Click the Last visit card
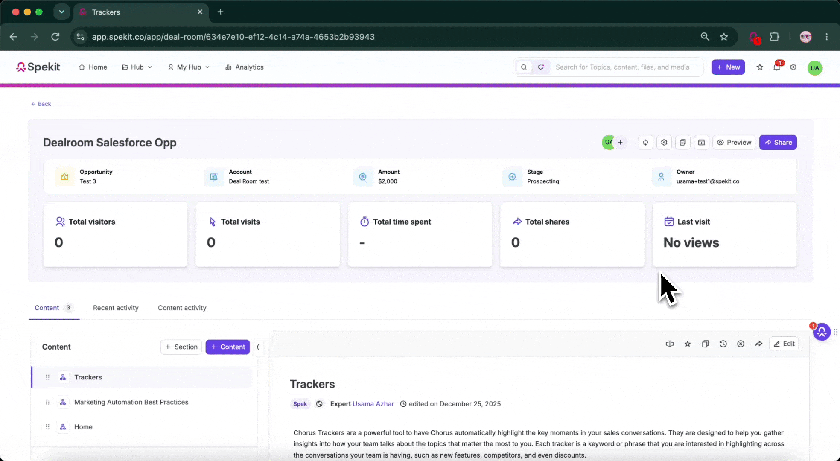The image size is (840, 461). tap(724, 234)
